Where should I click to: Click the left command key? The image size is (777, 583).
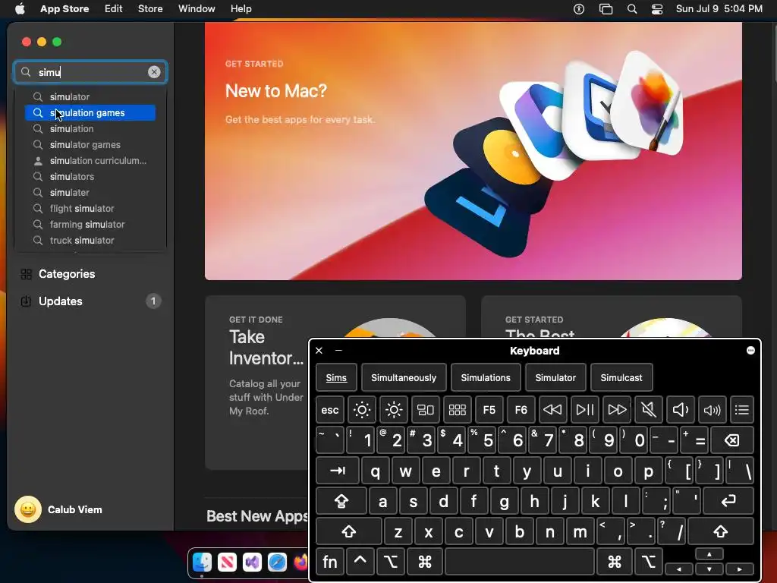[425, 562]
